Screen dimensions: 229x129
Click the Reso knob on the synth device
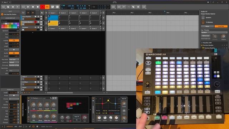54,105
